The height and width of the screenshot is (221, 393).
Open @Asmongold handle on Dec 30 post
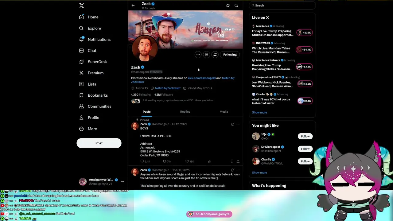(x=160, y=170)
